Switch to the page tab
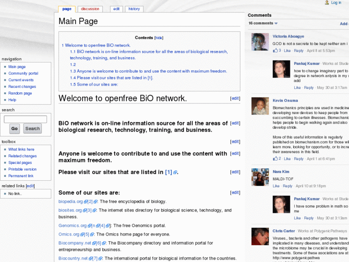The width and height of the screenshot is (349, 262). (67, 9)
